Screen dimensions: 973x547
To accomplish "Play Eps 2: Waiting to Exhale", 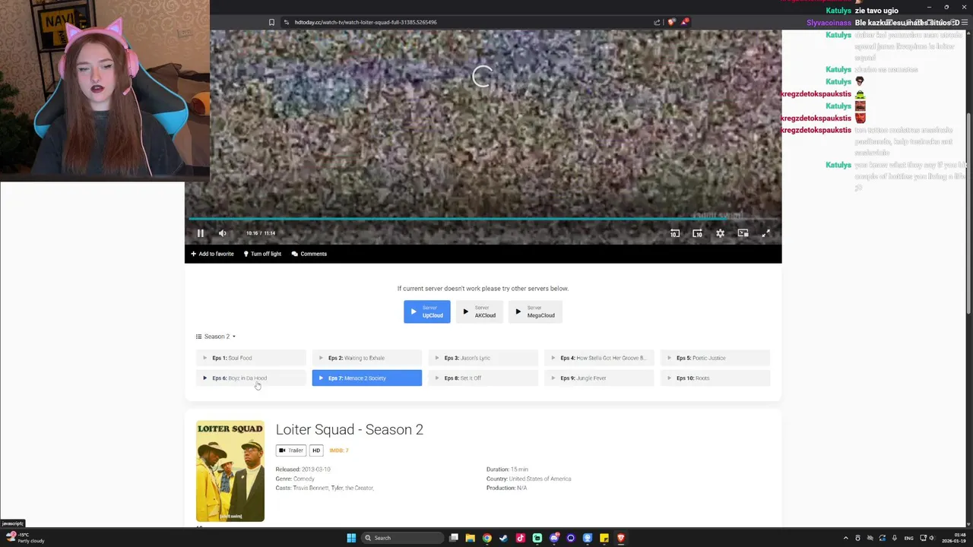I will click(366, 358).
